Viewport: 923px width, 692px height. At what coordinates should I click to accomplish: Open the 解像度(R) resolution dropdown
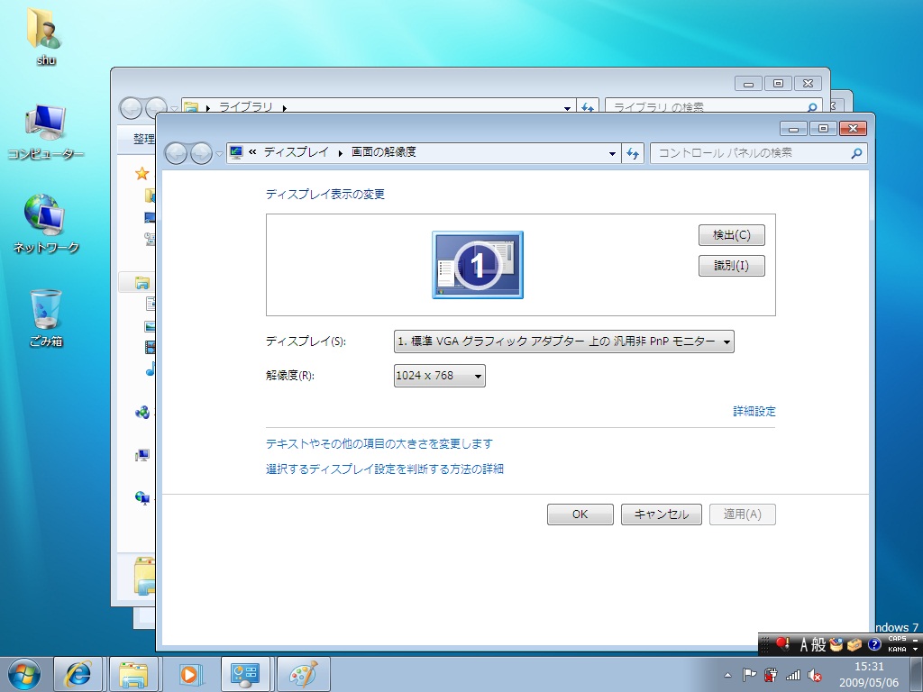pyautogui.click(x=439, y=376)
